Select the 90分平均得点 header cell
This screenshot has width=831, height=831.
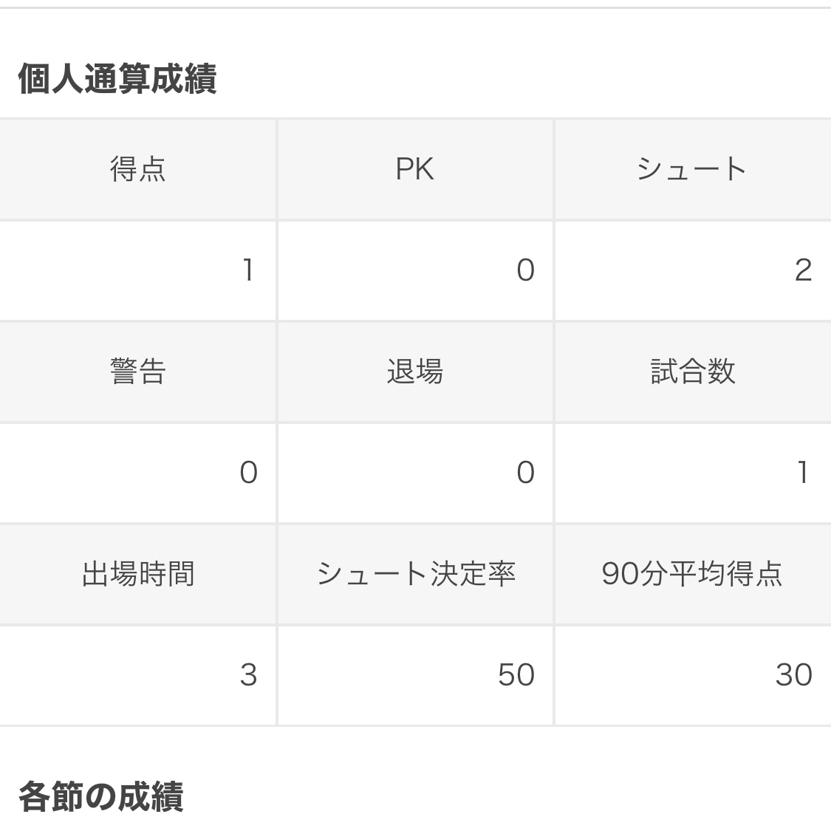pos(692,574)
